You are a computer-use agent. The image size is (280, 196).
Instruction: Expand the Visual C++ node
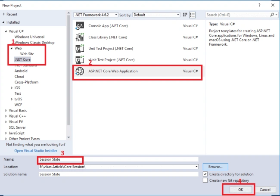coord(6,116)
